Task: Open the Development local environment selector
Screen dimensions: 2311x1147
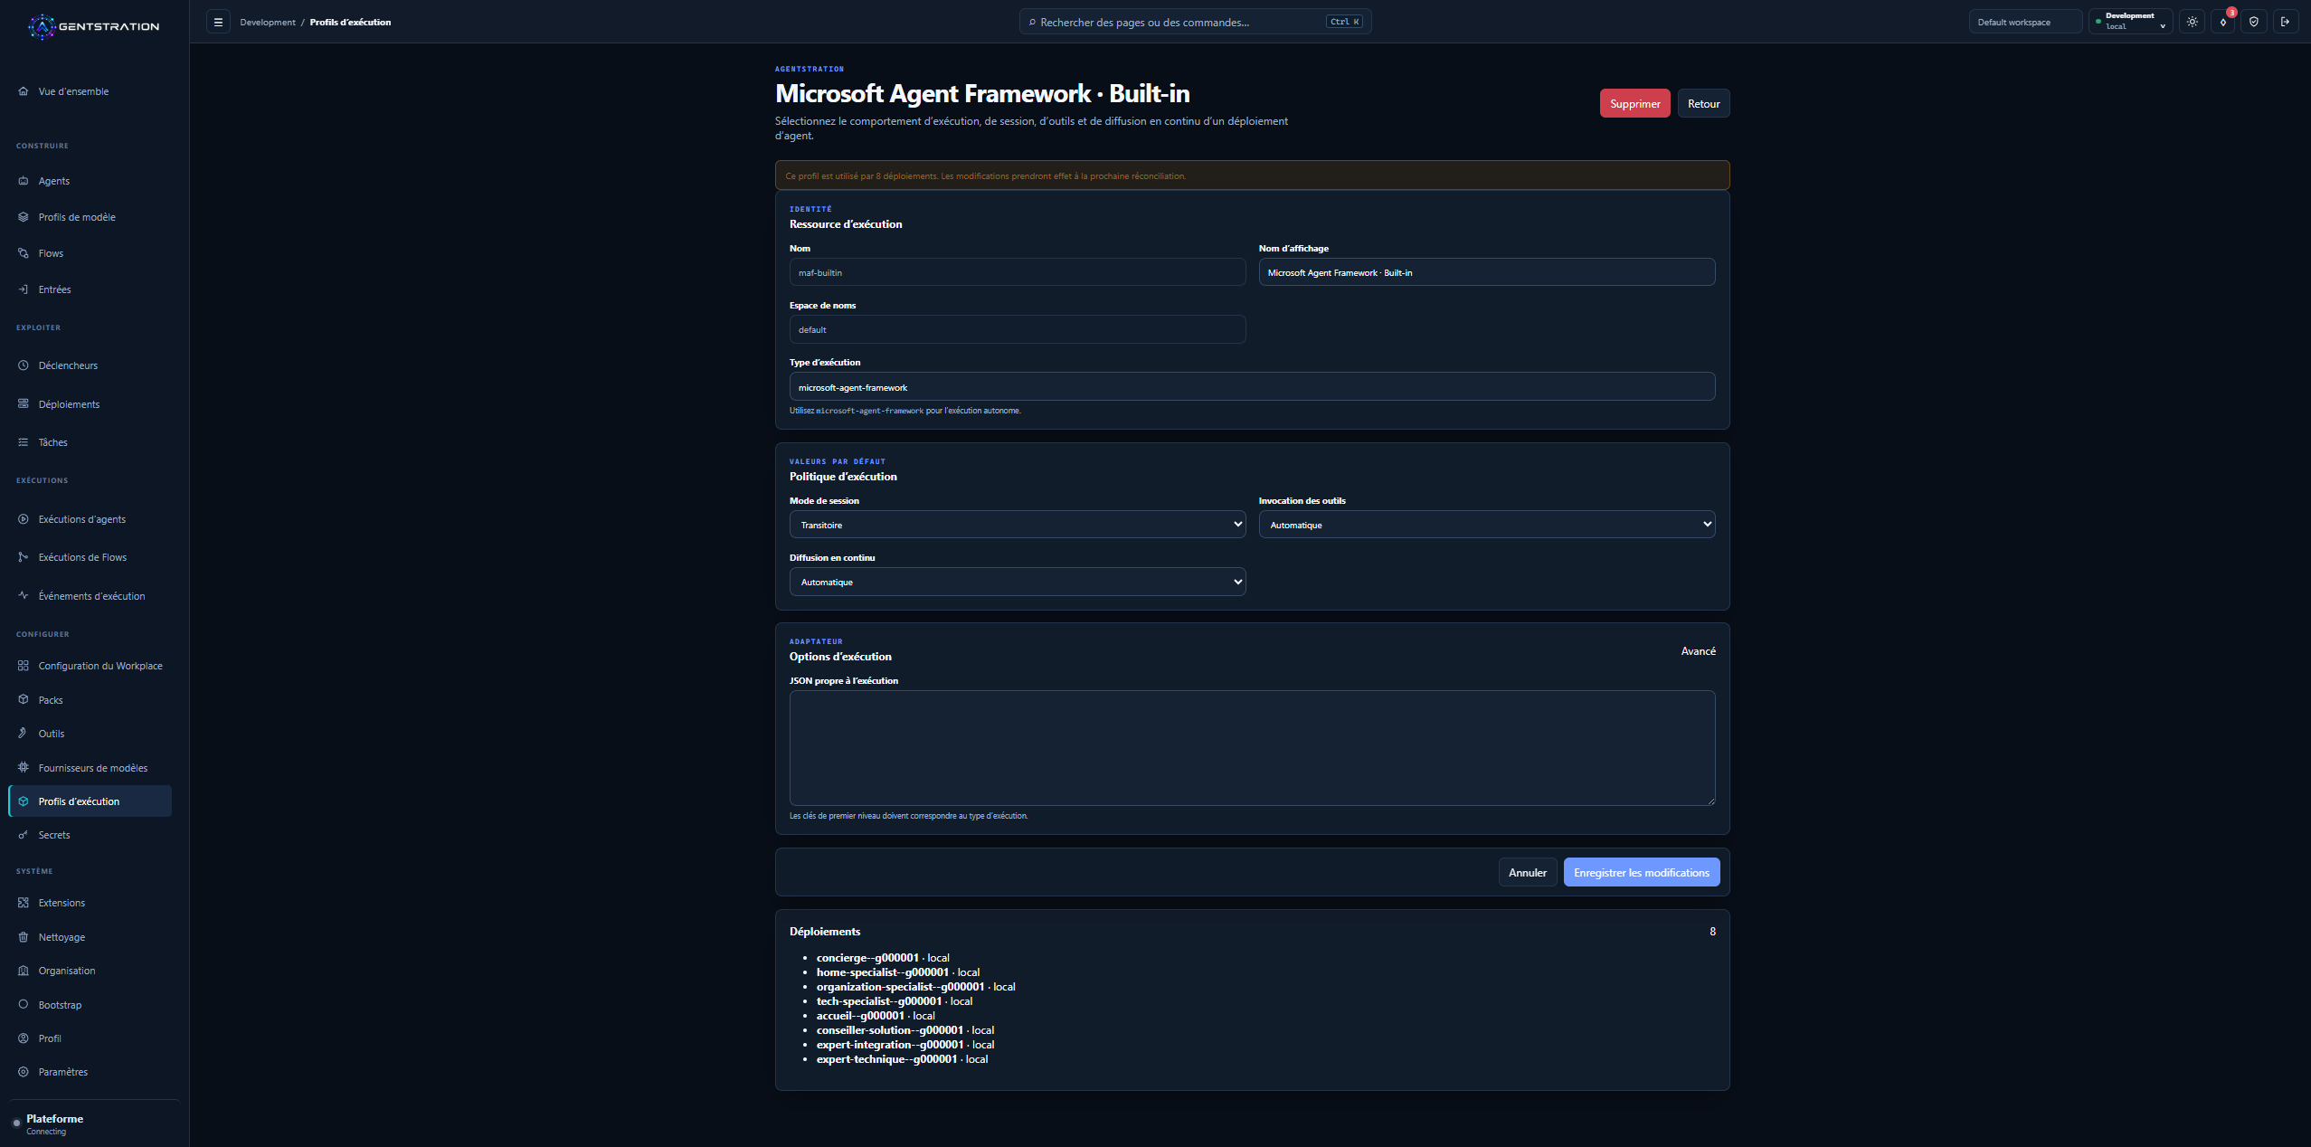Action: click(2131, 22)
